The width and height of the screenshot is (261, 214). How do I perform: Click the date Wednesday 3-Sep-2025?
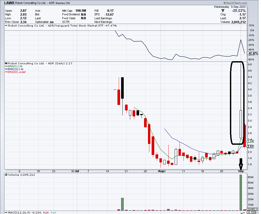click(230, 7)
